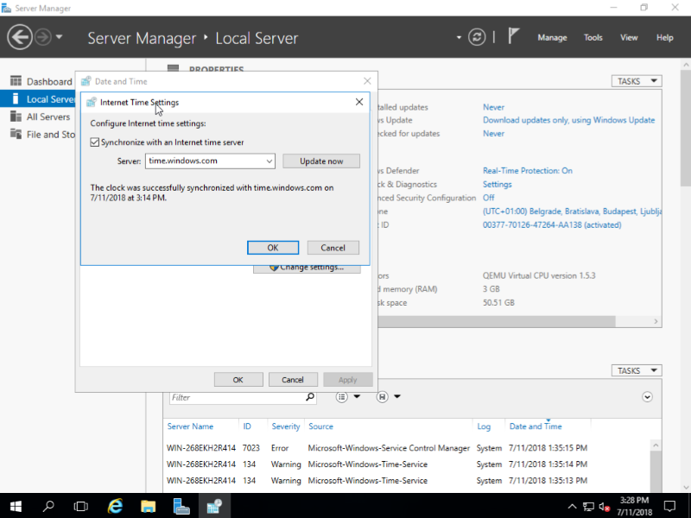Click the filter search magnifier icon
The image size is (691, 518).
point(310,397)
